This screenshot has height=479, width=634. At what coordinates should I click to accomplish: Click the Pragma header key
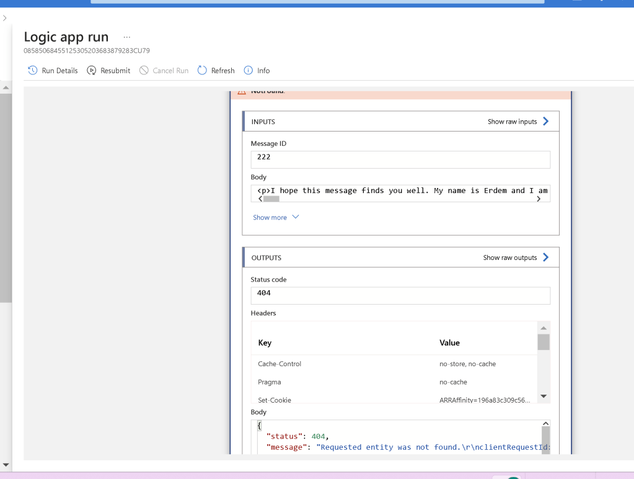tap(270, 382)
